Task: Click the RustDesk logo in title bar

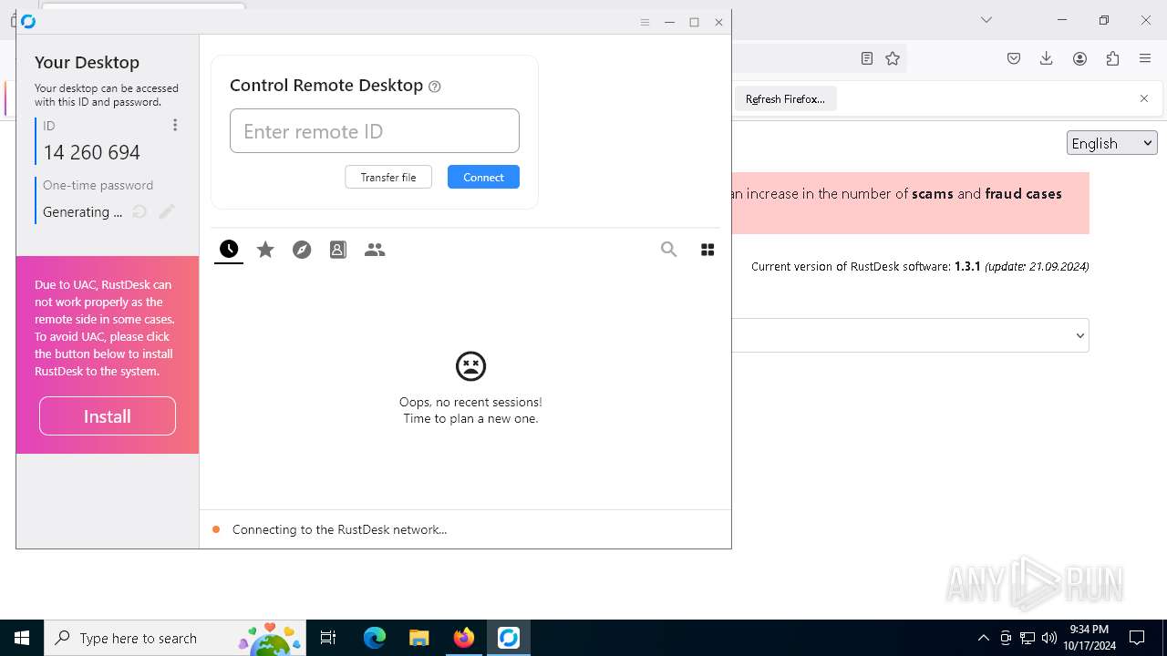Action: point(28,21)
